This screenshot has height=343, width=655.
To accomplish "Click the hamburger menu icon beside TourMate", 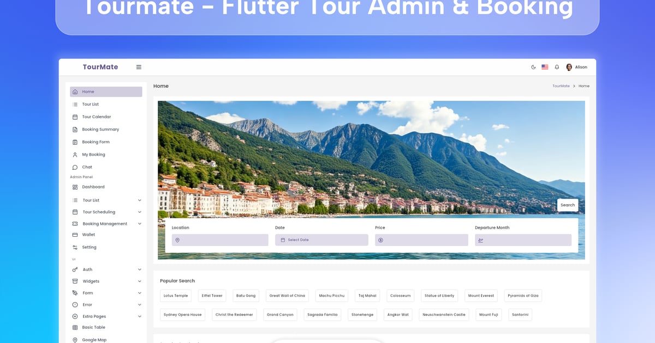I will (139, 67).
